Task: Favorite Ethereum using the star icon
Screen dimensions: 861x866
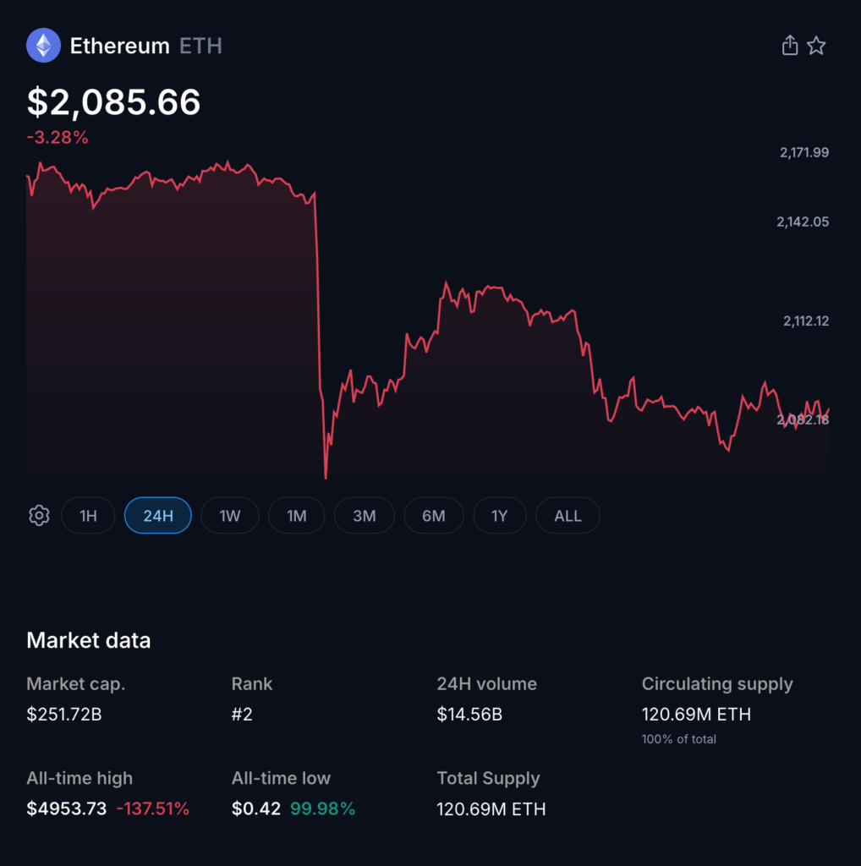Action: click(x=817, y=45)
